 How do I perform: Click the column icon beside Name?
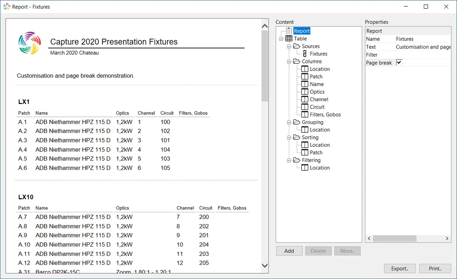(305, 84)
